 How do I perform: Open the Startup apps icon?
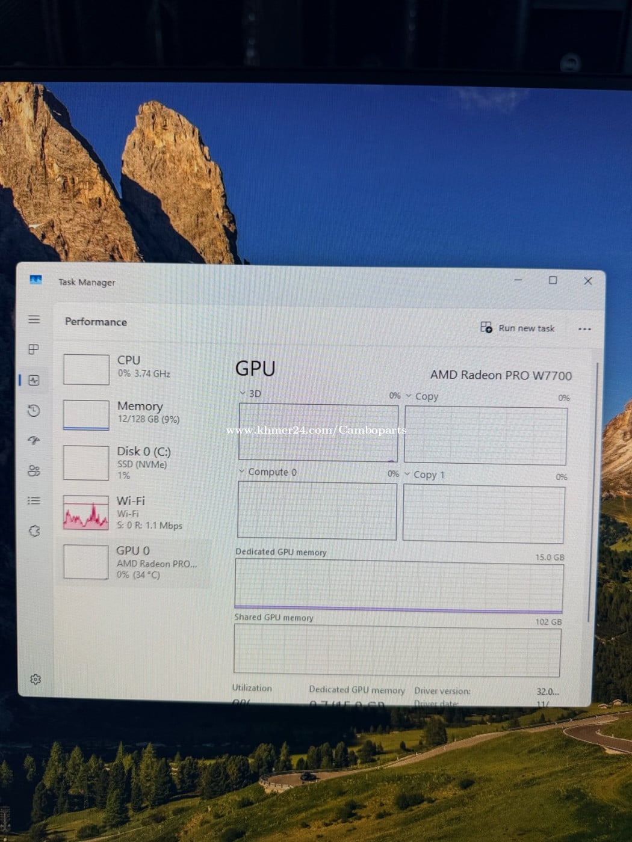(x=34, y=440)
